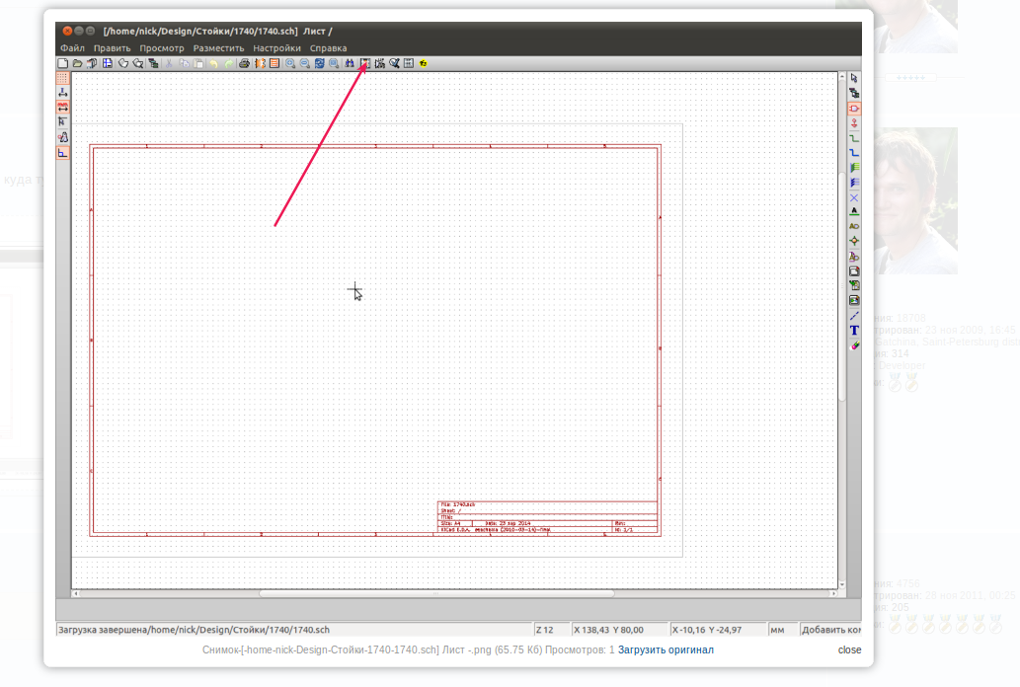Image resolution: width=1020 pixels, height=687 pixels.
Task: Create a new schematic with the blank-page icon
Action: click(62, 63)
